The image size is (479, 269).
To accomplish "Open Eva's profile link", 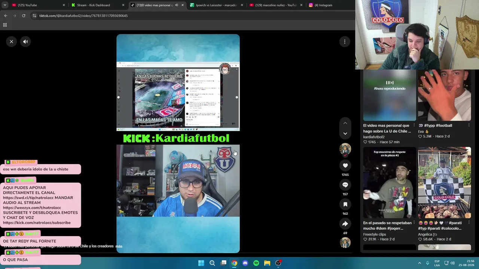I will pyautogui.click(x=423, y=132).
